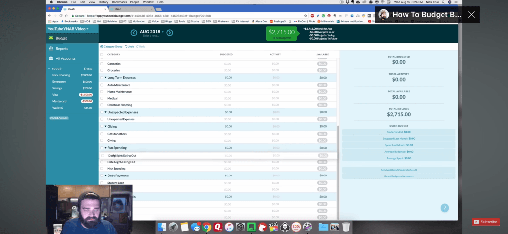Image resolution: width=508 pixels, height=234 pixels.
Task: Apply Underfunded quick budget
Action: (x=399, y=132)
